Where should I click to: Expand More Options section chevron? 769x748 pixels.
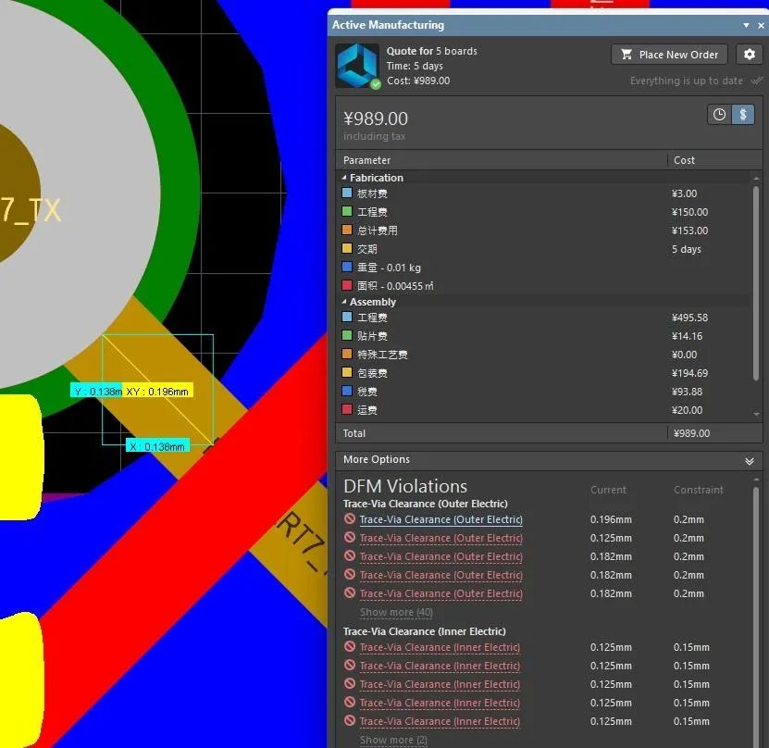pos(749,461)
